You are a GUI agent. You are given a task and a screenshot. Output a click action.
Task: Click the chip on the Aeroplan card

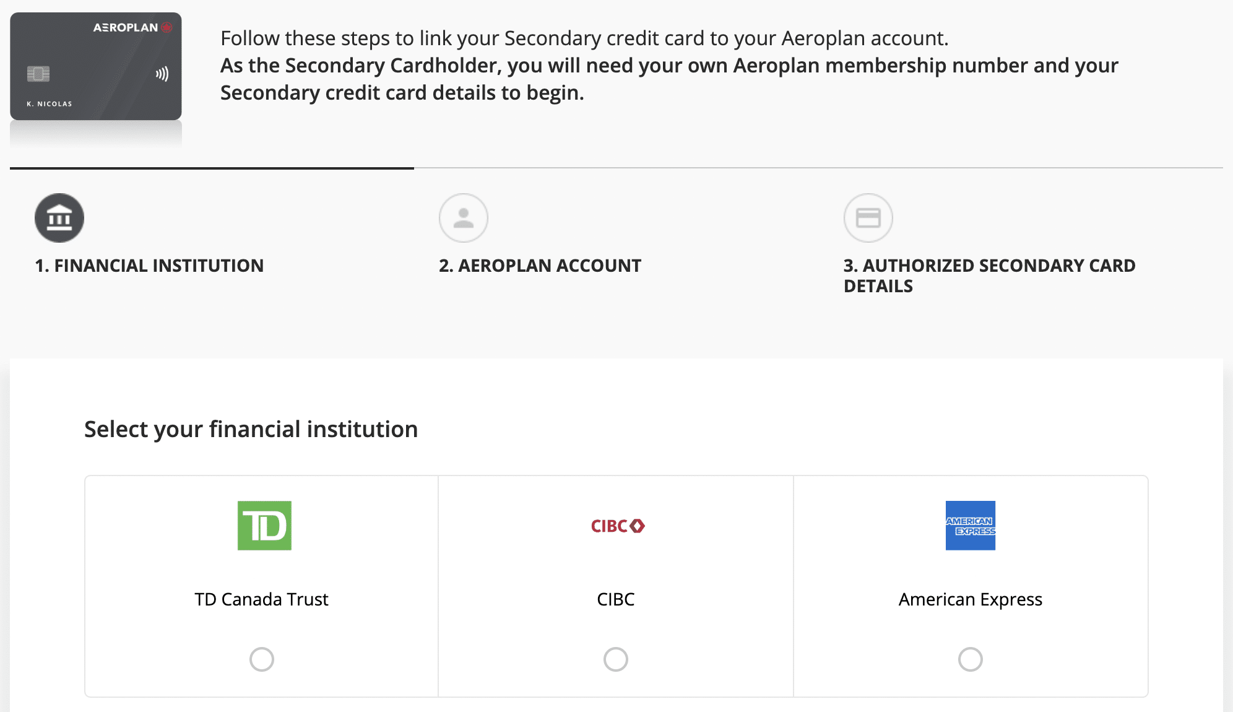[x=38, y=74]
